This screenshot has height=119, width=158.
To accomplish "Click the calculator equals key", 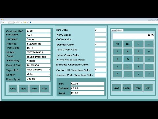I will (138, 74).
